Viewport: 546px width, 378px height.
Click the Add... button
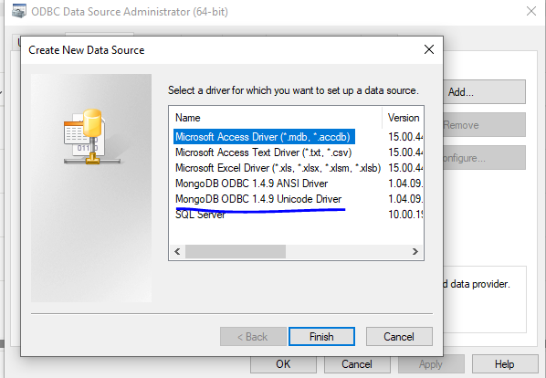coord(484,92)
